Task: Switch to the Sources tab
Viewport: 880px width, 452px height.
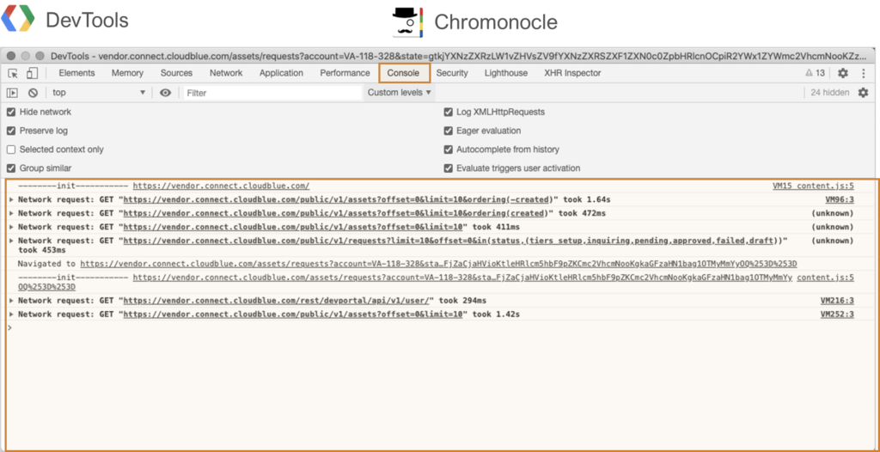Action: (x=177, y=73)
